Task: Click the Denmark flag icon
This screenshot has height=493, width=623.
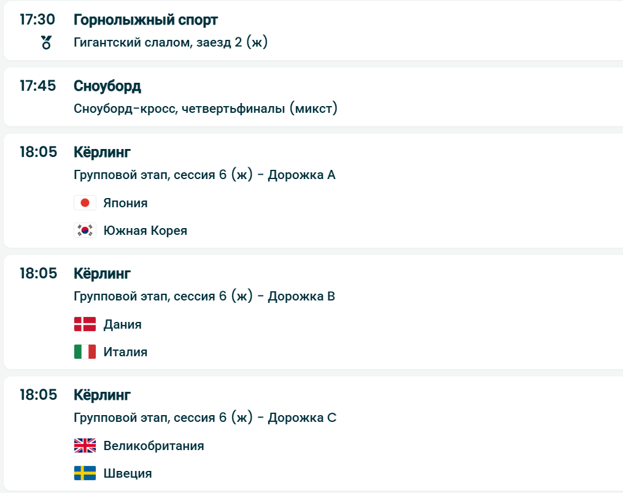Action: 85,324
